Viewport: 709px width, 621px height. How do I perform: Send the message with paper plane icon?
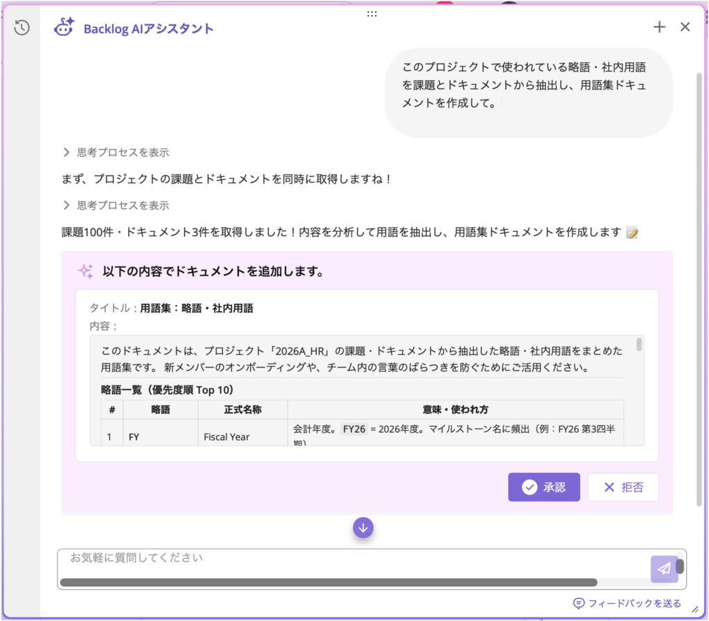click(664, 568)
